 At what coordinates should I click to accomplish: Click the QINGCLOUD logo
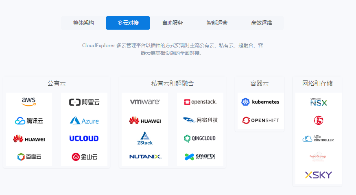[200, 138]
